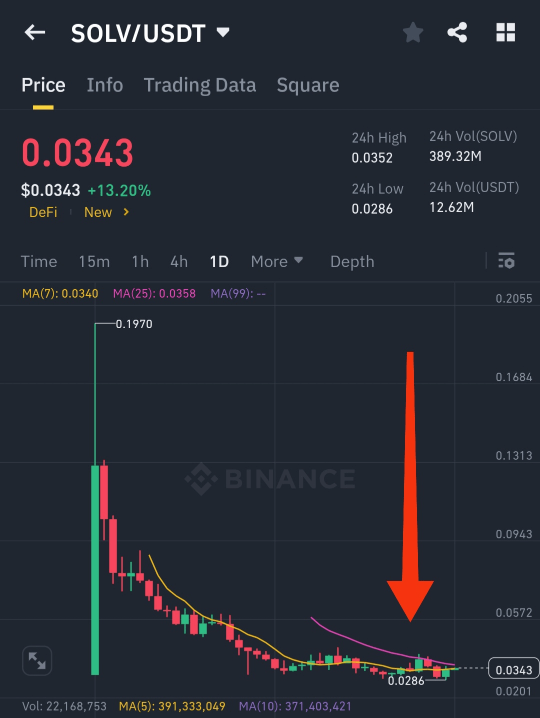
Task: Add SOLV/USDT to favorites with star
Action: (413, 33)
